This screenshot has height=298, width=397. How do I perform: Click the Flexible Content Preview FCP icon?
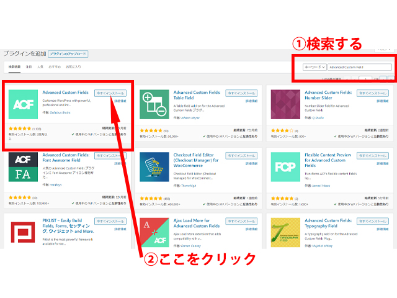(285, 167)
